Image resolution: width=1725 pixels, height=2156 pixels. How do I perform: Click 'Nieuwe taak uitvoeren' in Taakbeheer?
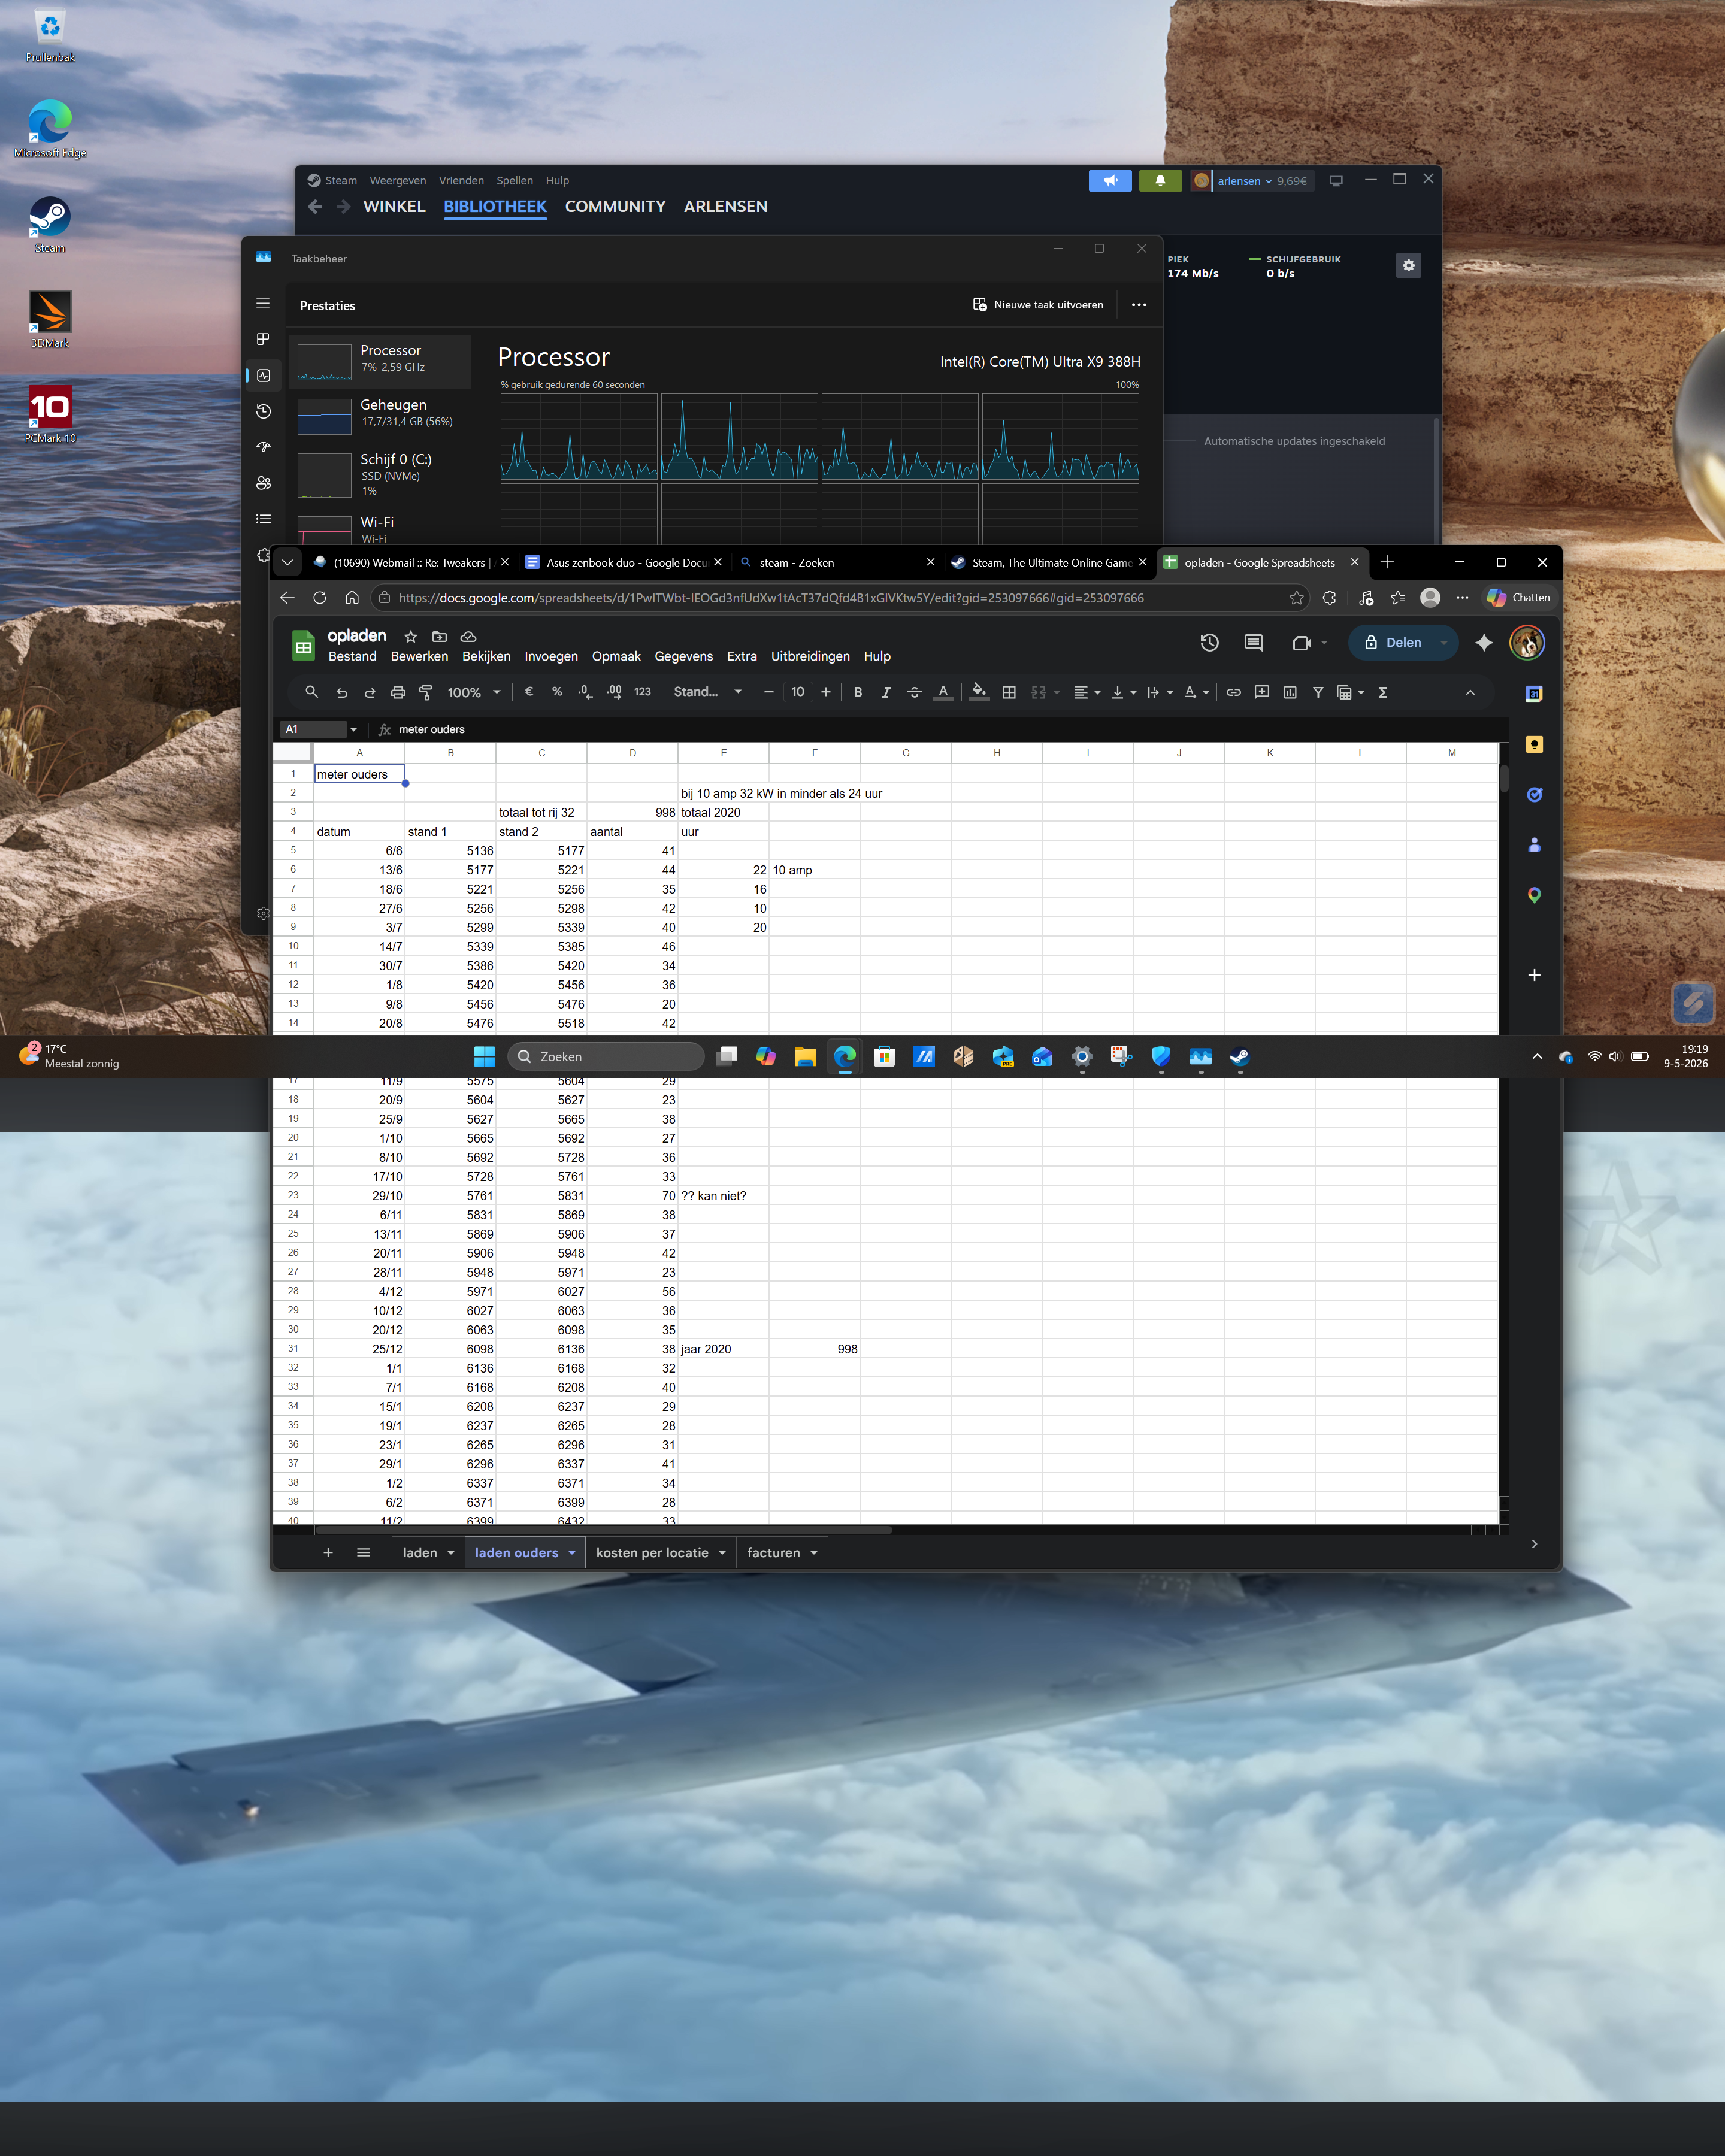pyautogui.click(x=1038, y=305)
